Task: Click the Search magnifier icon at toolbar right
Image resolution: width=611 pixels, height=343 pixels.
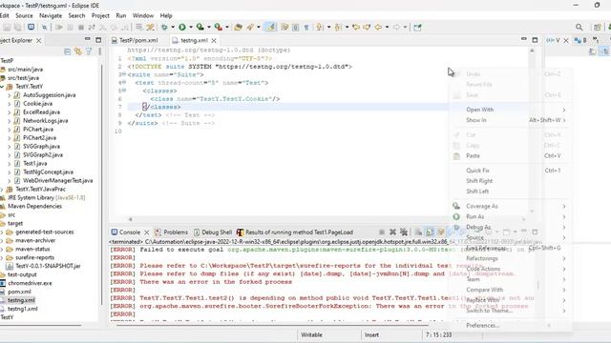Action: 579,28
